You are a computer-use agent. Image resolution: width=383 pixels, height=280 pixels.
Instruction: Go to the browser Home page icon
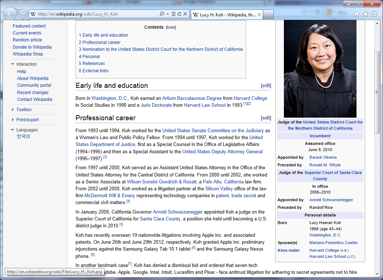point(356,14)
